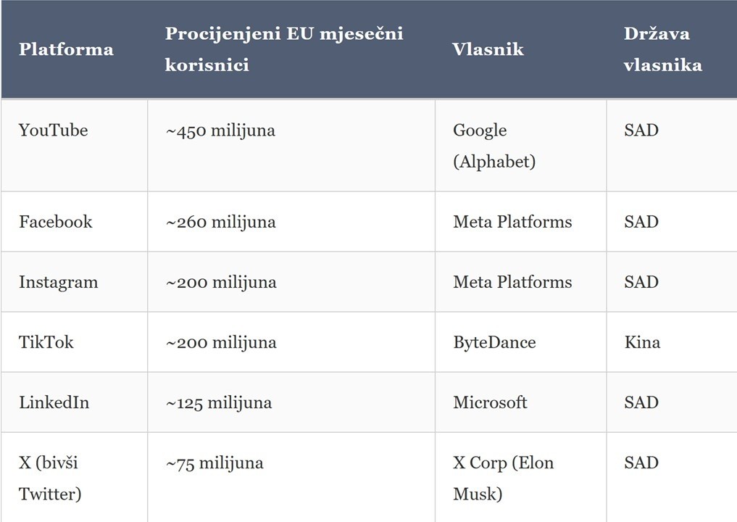Select the Google (Alphabet) owner cell
This screenshot has height=522, width=737.
pos(494,146)
